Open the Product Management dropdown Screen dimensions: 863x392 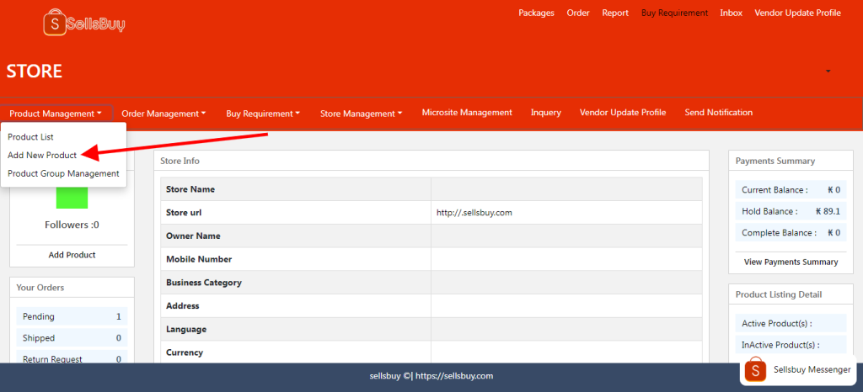[x=56, y=113]
